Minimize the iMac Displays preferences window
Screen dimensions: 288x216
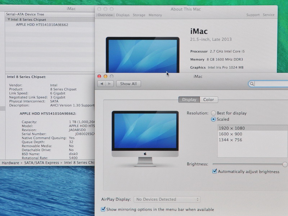(105, 76)
